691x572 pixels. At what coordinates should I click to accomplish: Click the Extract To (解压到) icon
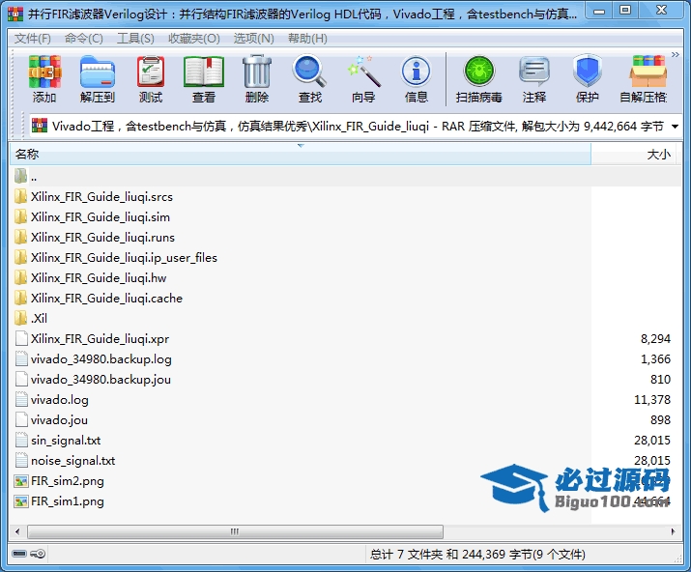point(98,72)
